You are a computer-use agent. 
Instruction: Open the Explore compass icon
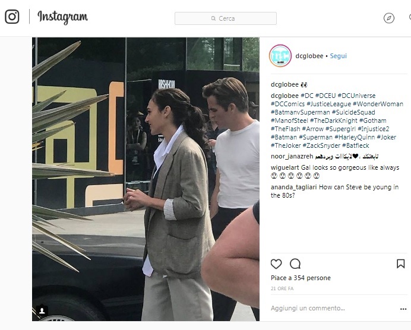click(x=388, y=18)
